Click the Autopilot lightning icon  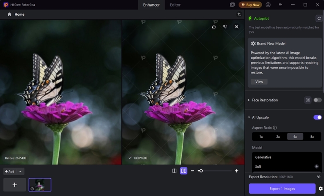tap(250, 18)
